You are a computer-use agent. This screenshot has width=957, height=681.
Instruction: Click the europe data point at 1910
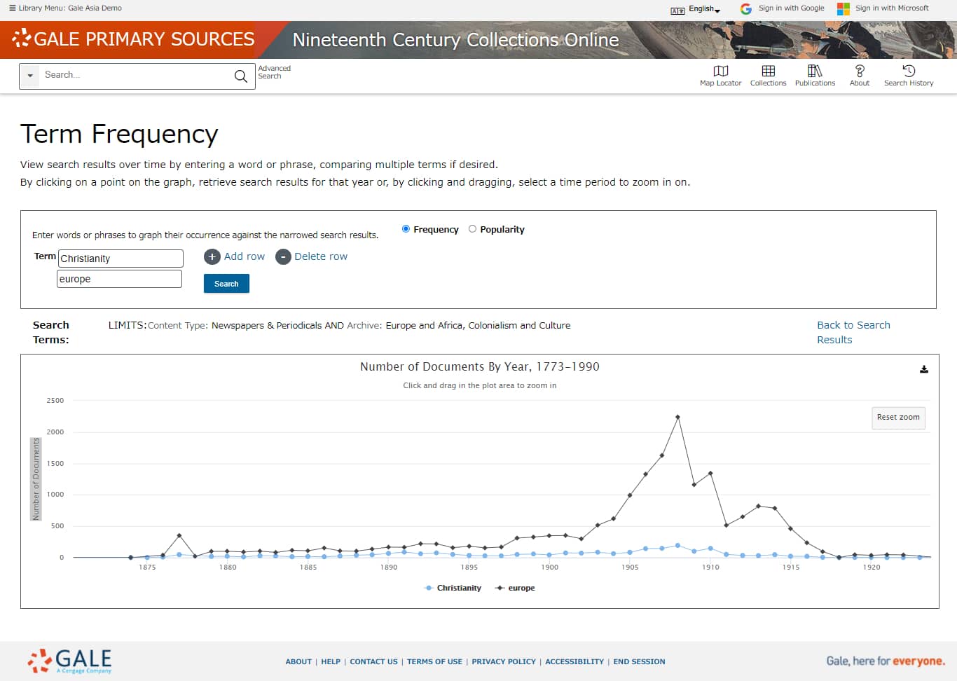coord(710,473)
